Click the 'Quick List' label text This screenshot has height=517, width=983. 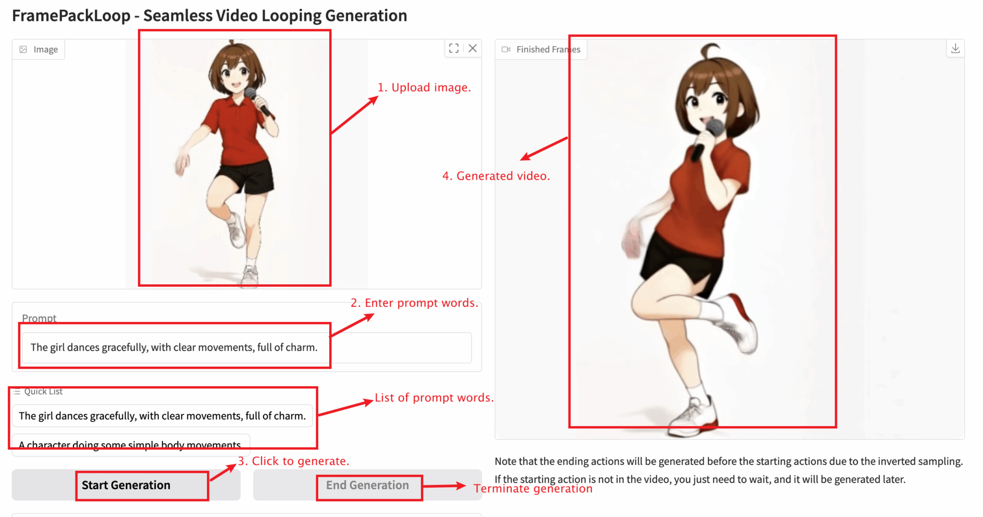pos(43,391)
